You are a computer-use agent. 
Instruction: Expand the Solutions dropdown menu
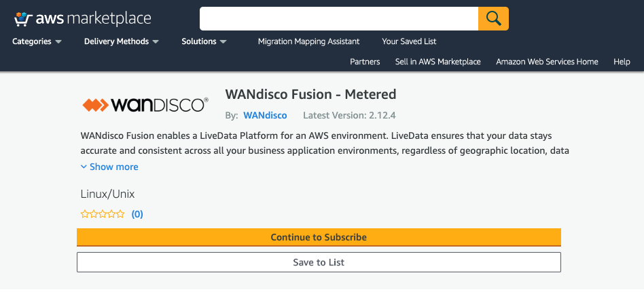click(204, 41)
